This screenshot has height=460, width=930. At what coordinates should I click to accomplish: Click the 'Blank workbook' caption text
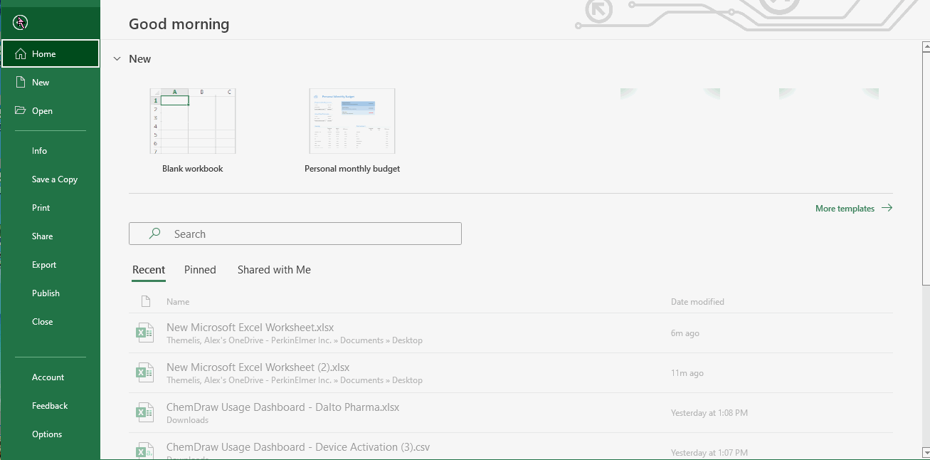(193, 169)
